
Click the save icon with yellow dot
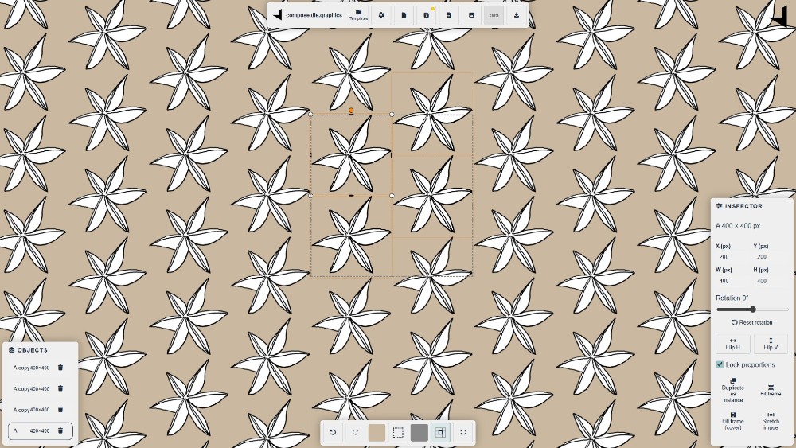tap(427, 14)
